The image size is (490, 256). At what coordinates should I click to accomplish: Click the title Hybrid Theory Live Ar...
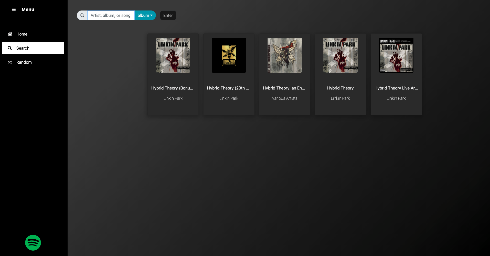click(396, 88)
